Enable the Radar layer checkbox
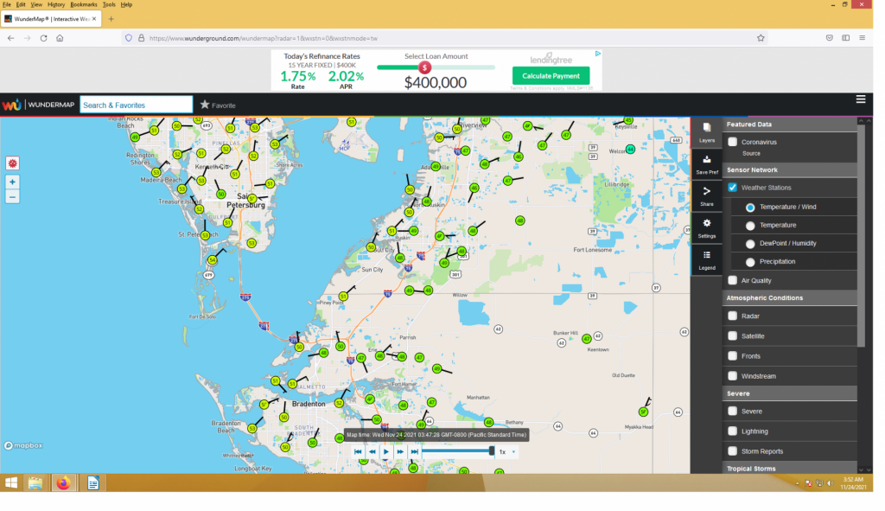The width and height of the screenshot is (885, 511). 733,316
